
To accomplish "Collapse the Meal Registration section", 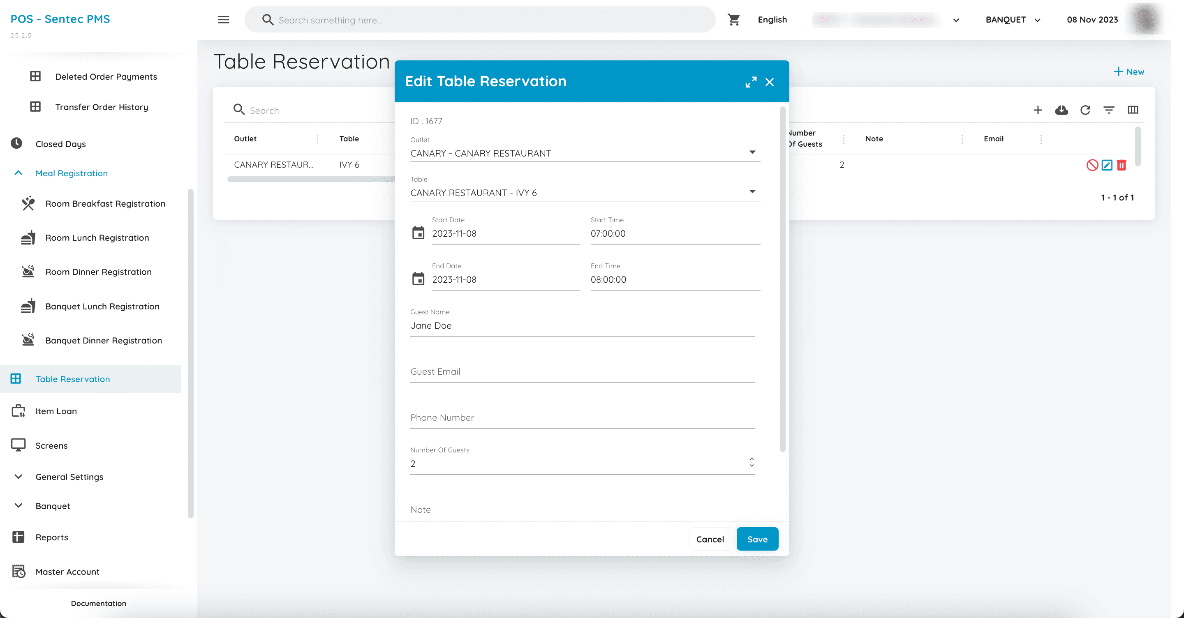I will click(71, 173).
